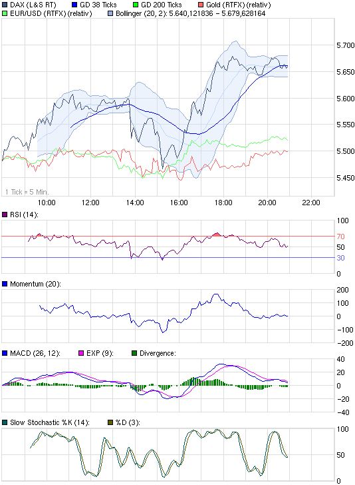Select the GD 38 Ticks legend label
This screenshot has width=355, height=485.
pyautogui.click(x=98, y=5)
